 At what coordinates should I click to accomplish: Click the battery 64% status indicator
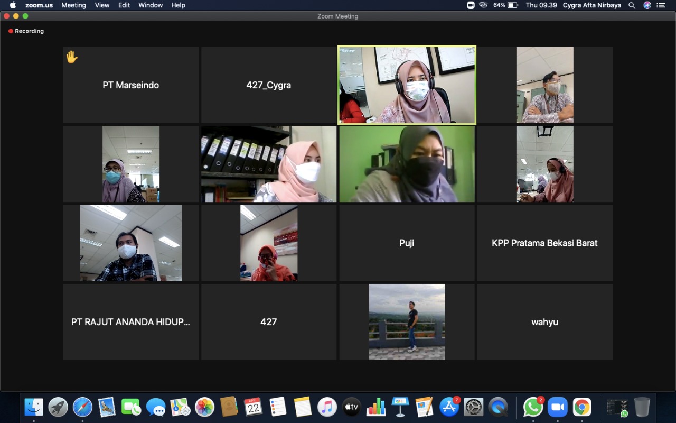point(506,5)
